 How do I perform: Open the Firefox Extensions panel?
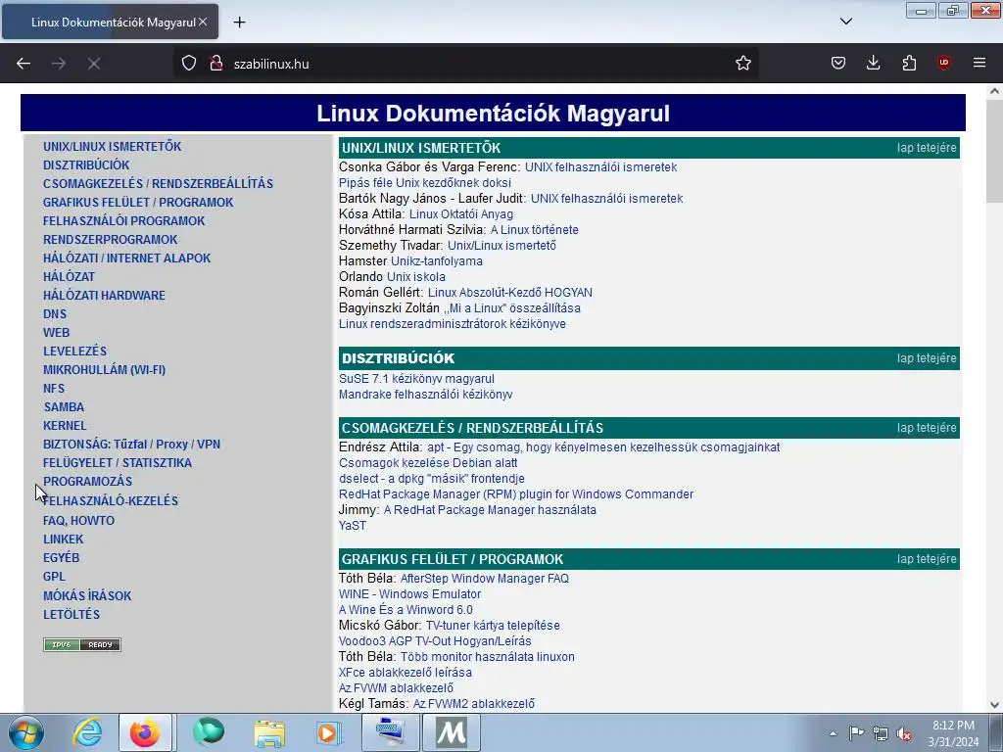click(909, 64)
